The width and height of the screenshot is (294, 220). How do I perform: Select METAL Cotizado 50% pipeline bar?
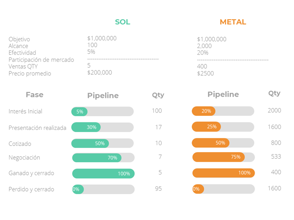coord(223,143)
